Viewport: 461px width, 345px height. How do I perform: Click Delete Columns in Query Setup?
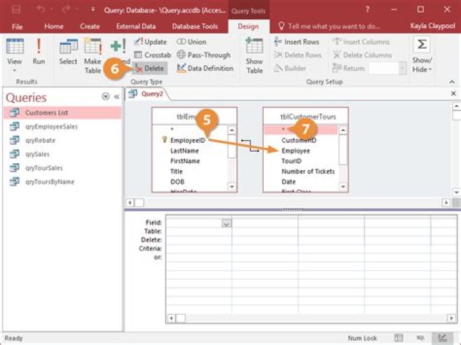coord(362,55)
